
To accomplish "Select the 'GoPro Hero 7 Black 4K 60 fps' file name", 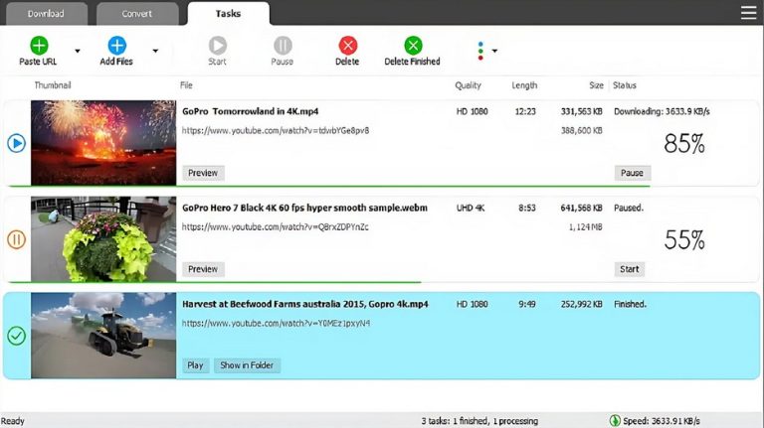I will (x=304, y=208).
